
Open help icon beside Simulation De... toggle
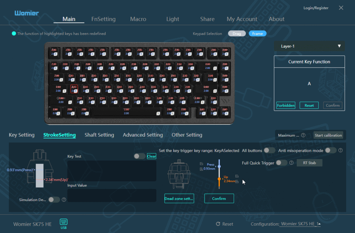[x=64, y=199]
